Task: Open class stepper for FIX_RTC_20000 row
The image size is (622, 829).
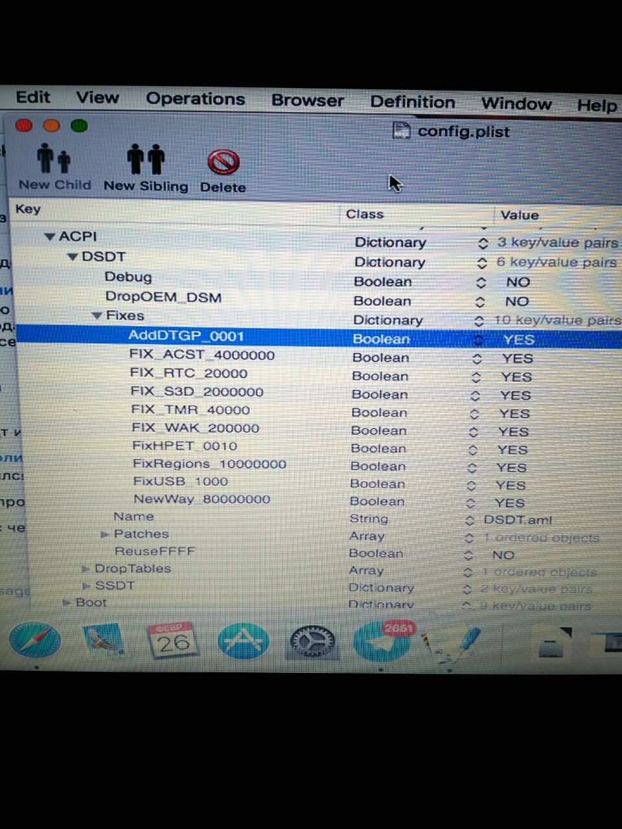Action: point(476,377)
